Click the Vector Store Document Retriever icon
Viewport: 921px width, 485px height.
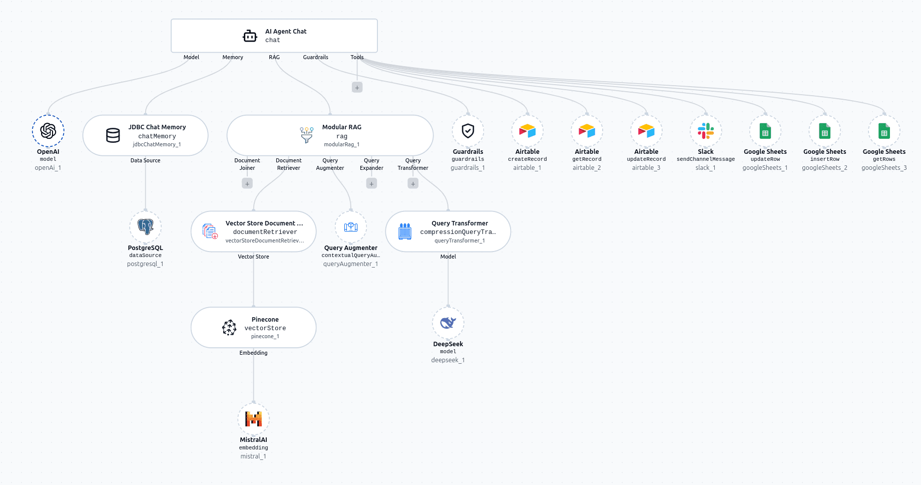tap(209, 231)
